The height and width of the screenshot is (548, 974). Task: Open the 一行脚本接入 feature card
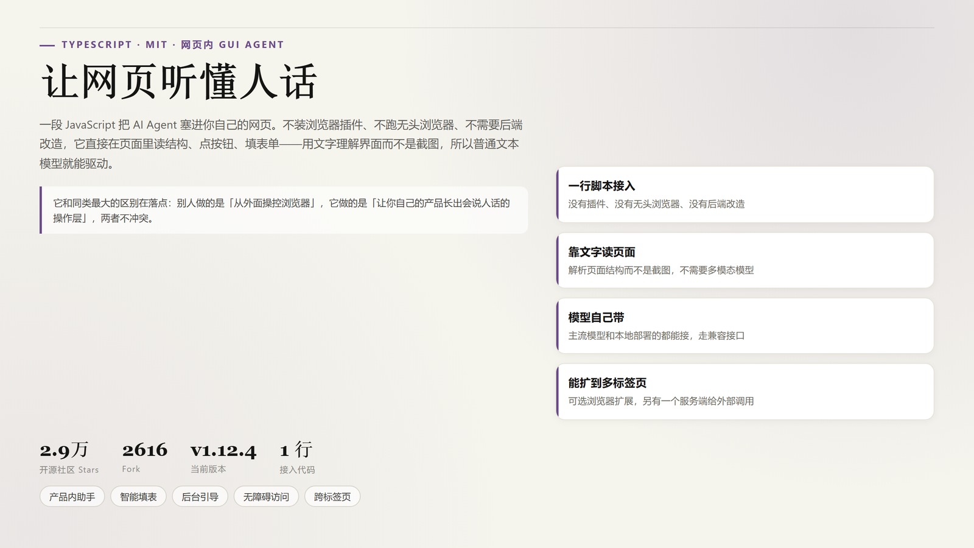pyautogui.click(x=745, y=194)
